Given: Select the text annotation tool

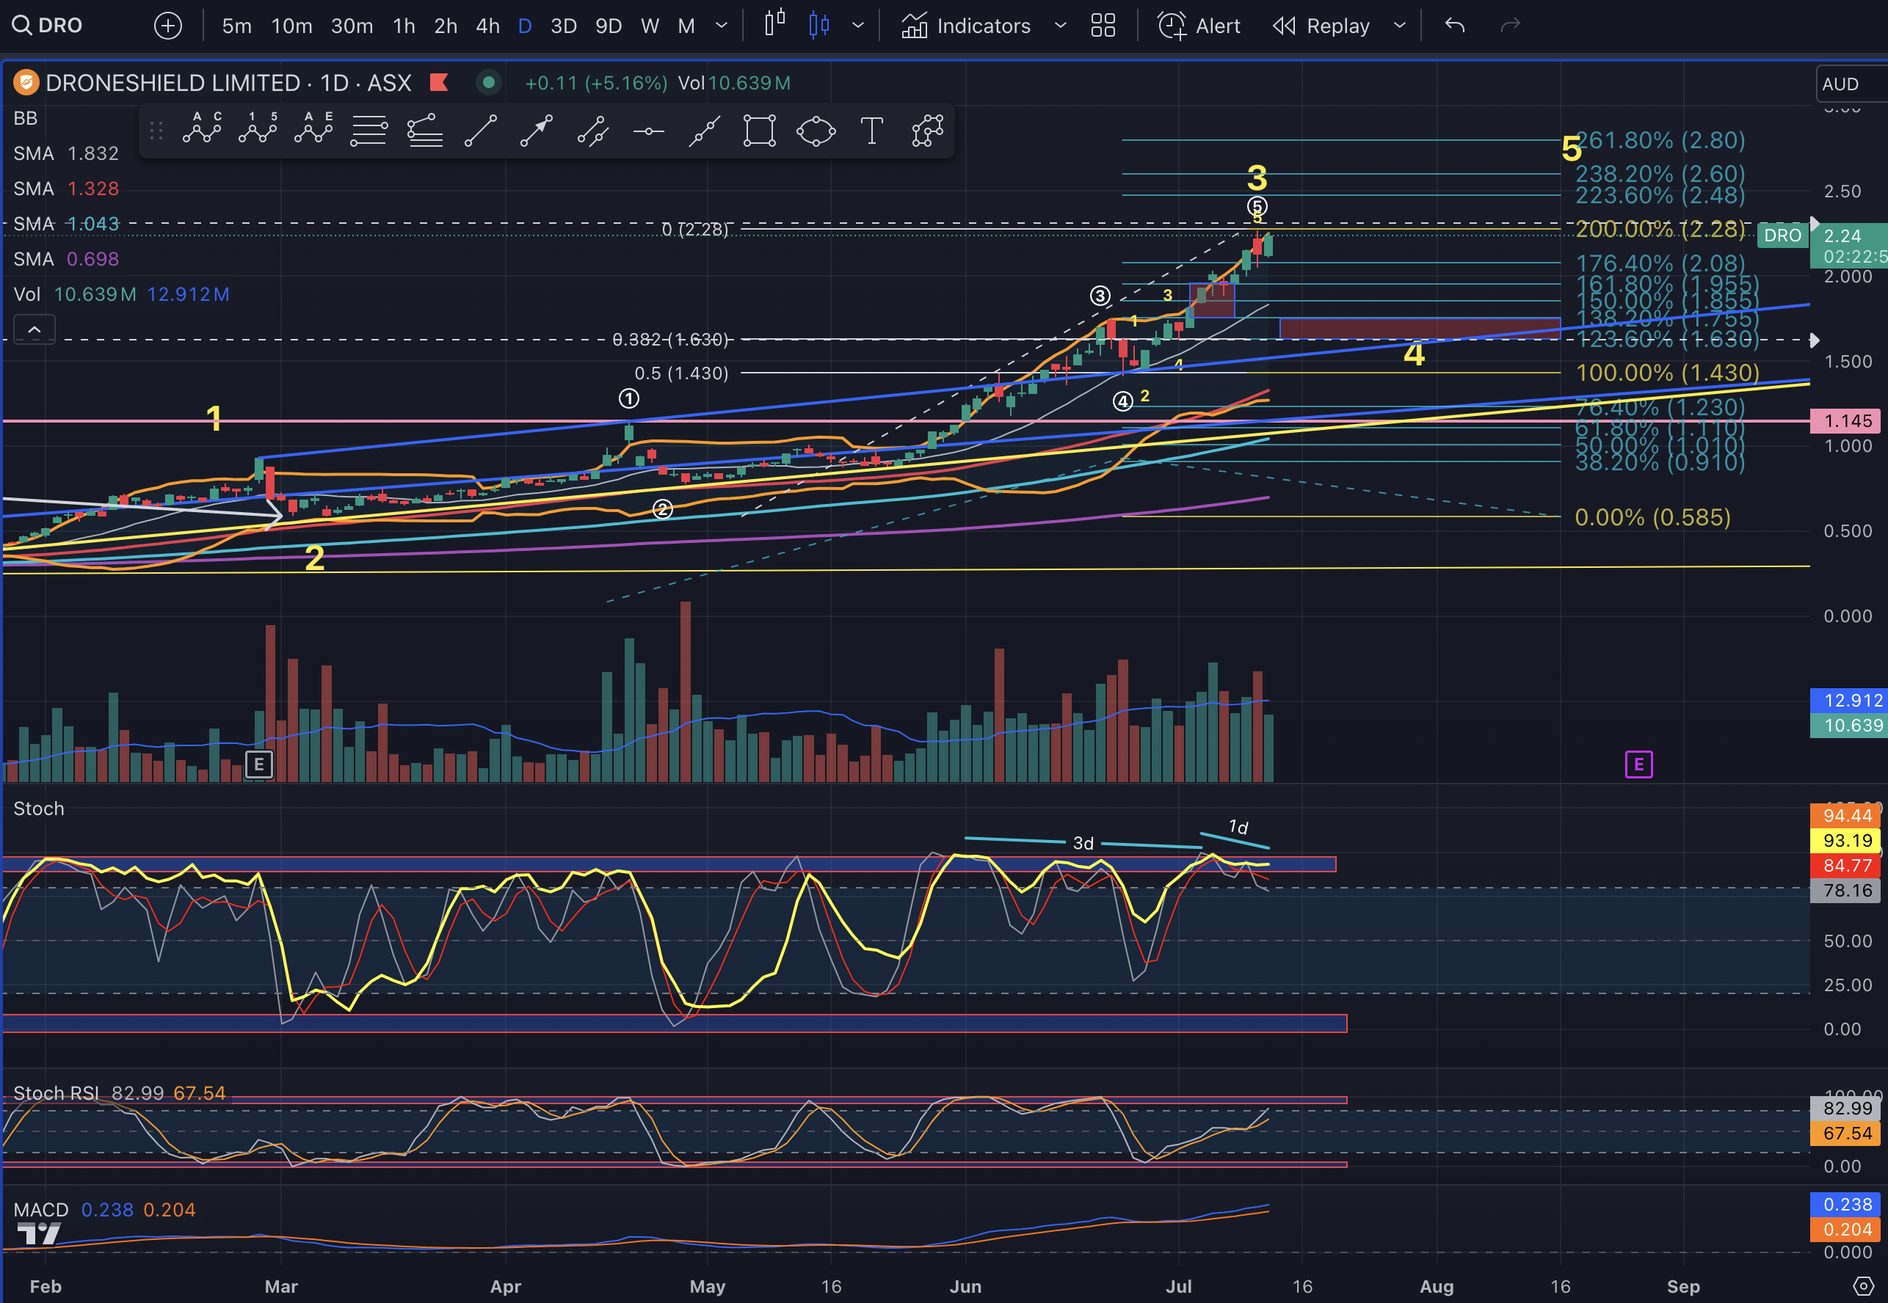Looking at the screenshot, I should [871, 131].
